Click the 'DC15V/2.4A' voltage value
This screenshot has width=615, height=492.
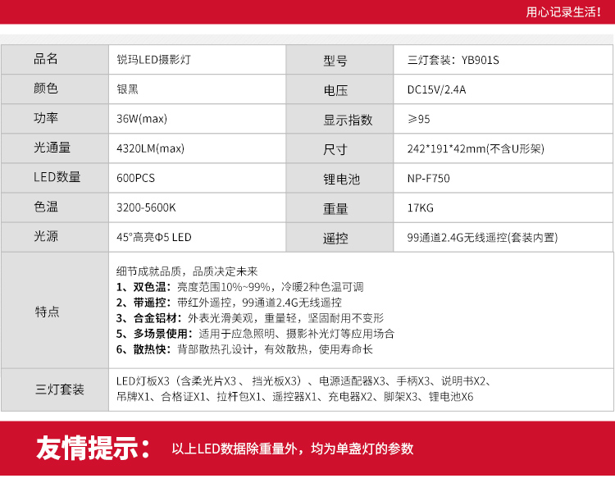pyautogui.click(x=436, y=90)
